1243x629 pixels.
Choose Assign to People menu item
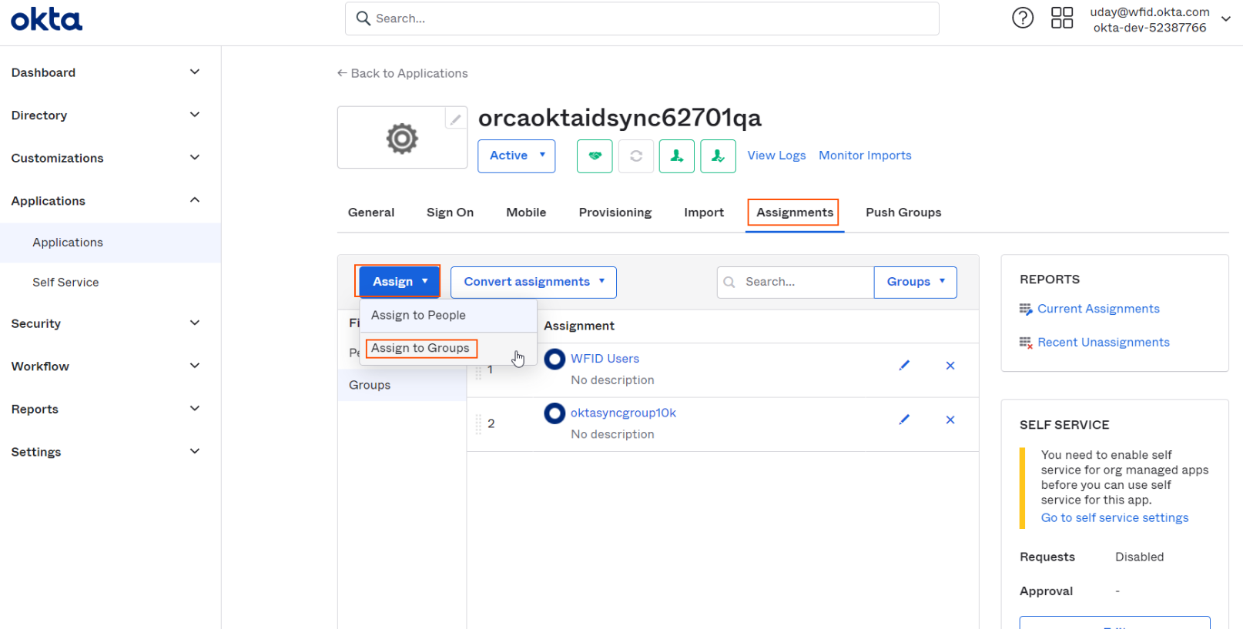[448, 316]
